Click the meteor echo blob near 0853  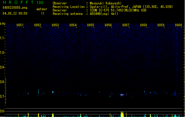pos(53,92)
